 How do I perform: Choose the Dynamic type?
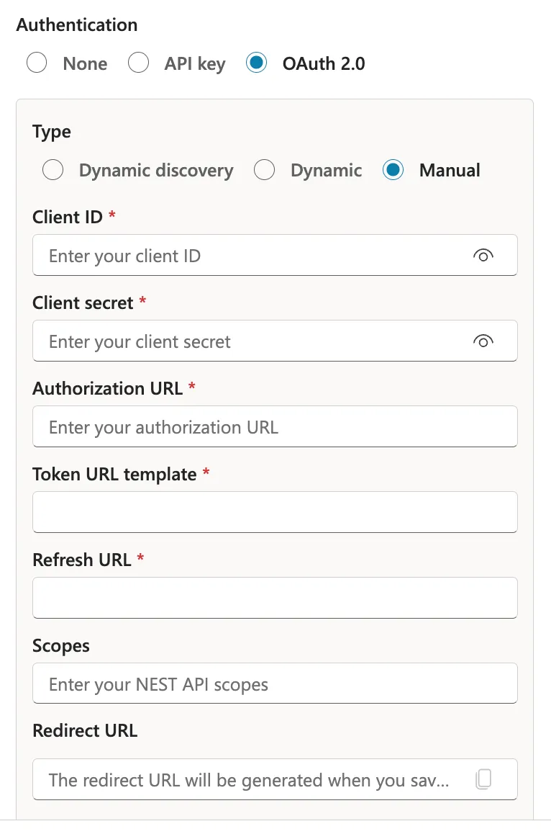[x=264, y=170]
